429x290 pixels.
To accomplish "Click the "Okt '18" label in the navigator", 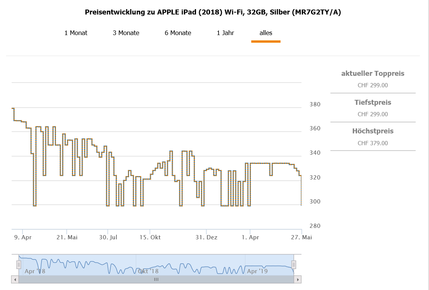I will click(148, 271).
